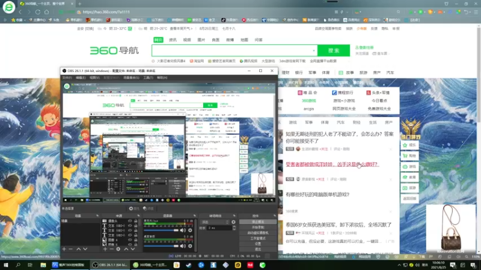
Task: Open Settings from OBS controls panel
Action: (258, 244)
